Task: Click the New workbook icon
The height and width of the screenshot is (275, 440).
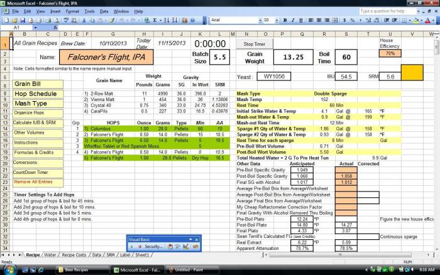Action: coord(6,20)
